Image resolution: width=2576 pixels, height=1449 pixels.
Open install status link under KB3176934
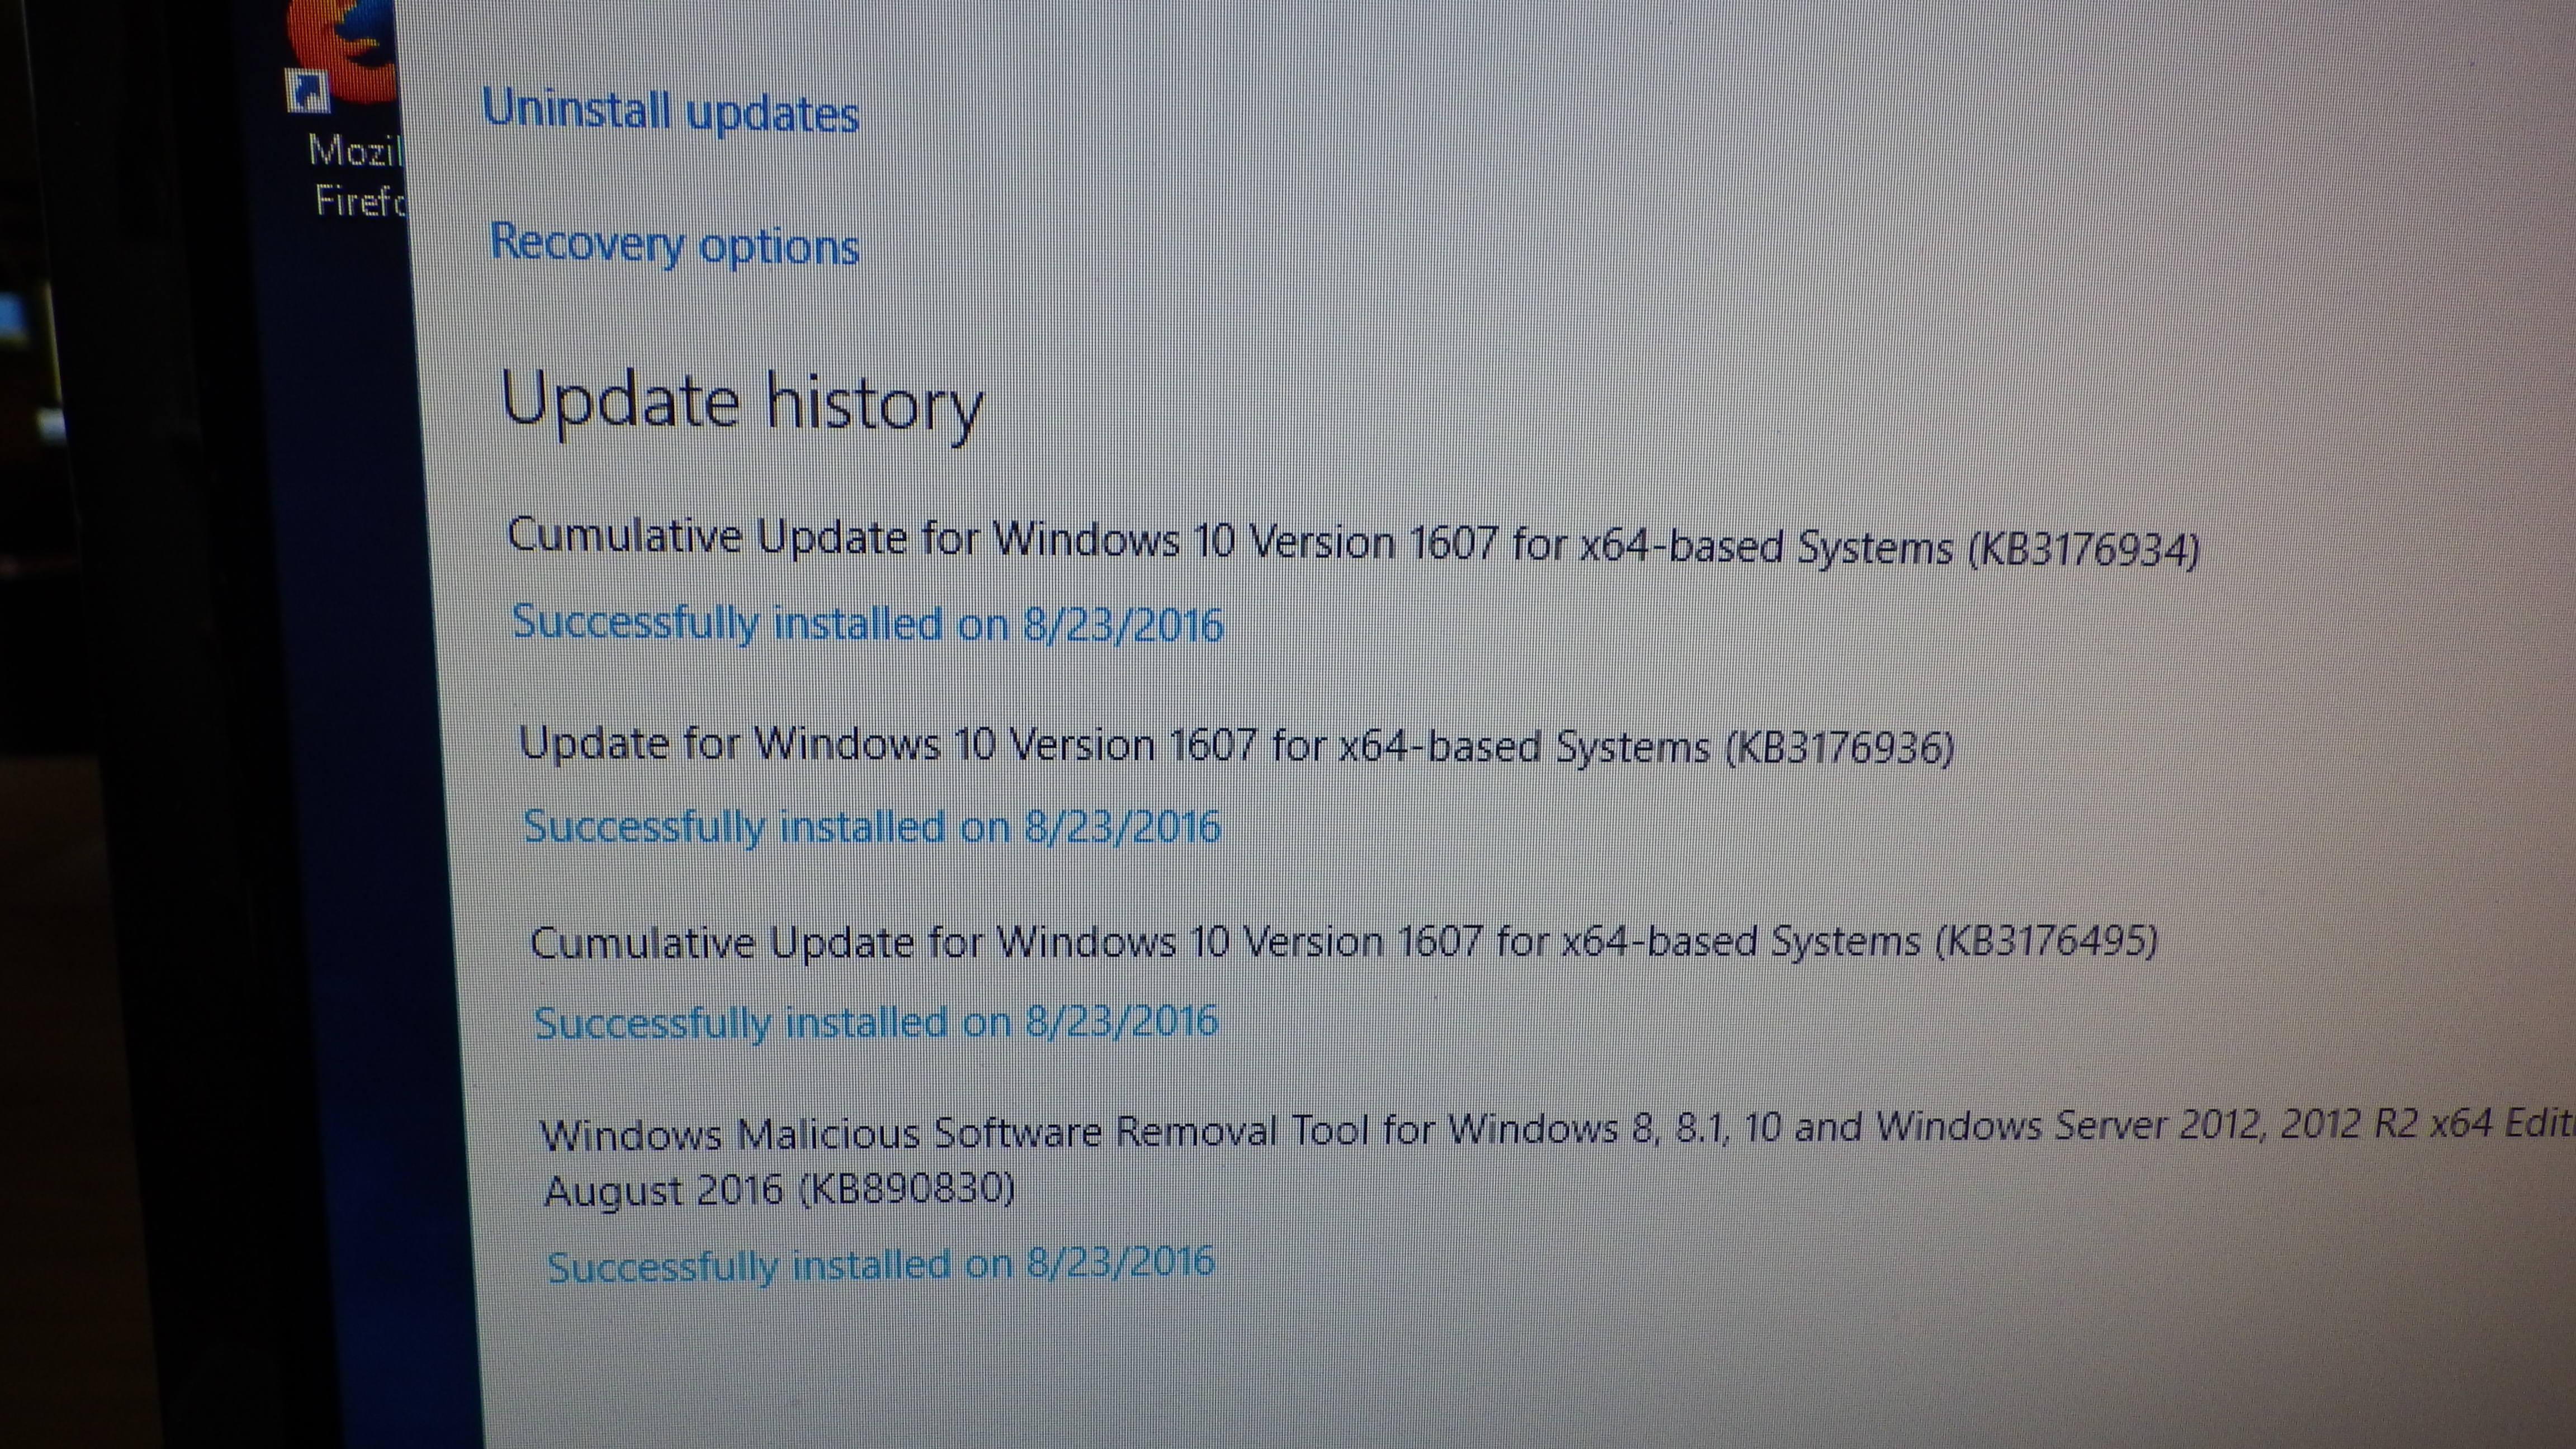[x=868, y=624]
